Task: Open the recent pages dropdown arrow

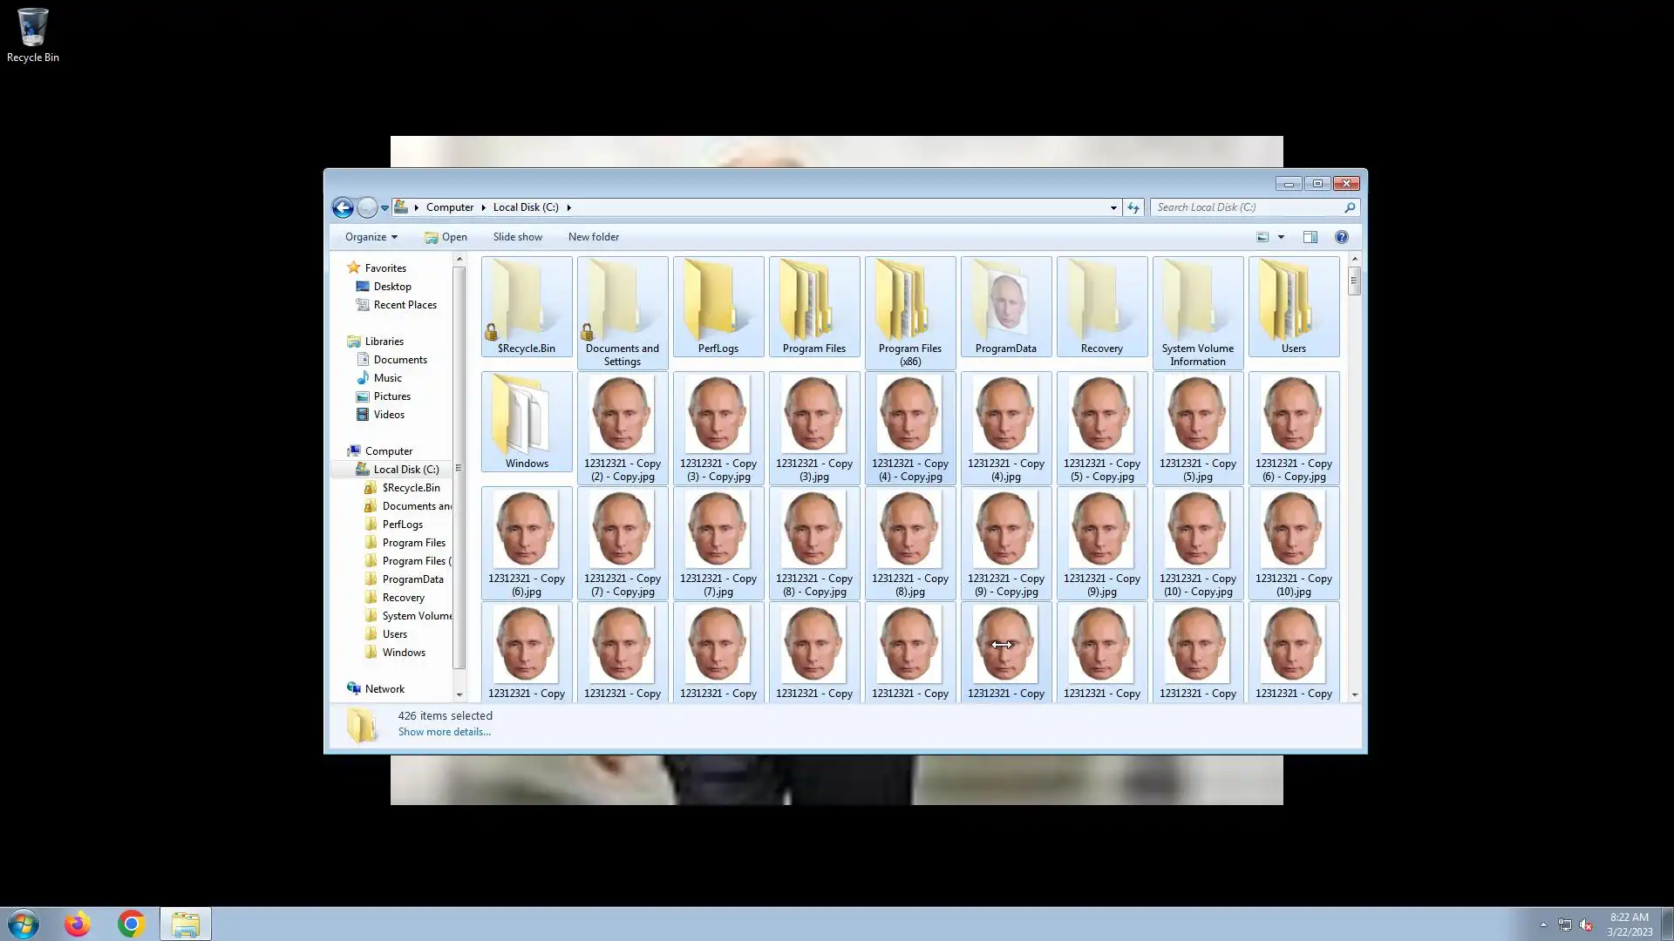Action: (x=384, y=208)
